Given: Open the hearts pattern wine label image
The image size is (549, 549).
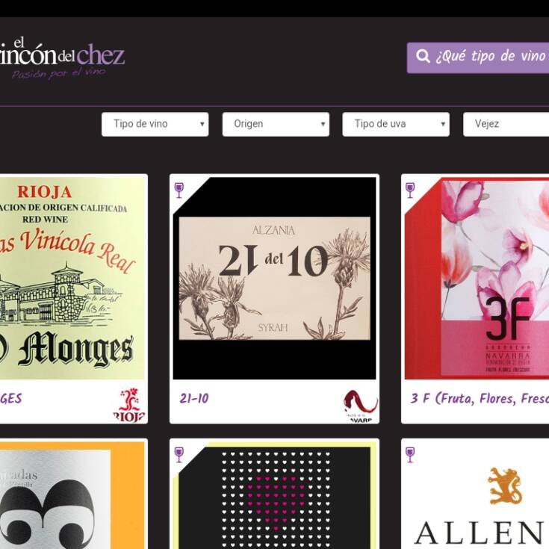Looking at the screenshot, I should (275, 495).
